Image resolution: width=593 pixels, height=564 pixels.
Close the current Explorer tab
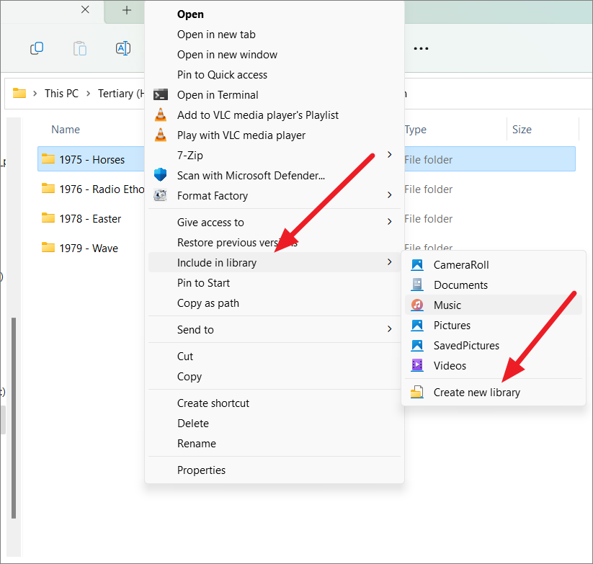[x=85, y=10]
